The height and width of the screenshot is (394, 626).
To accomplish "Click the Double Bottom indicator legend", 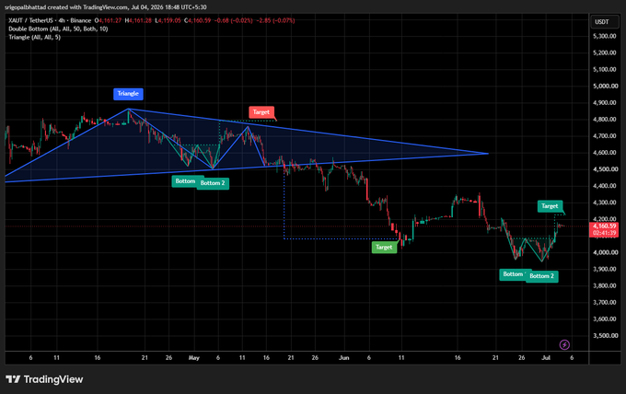I will [58, 29].
